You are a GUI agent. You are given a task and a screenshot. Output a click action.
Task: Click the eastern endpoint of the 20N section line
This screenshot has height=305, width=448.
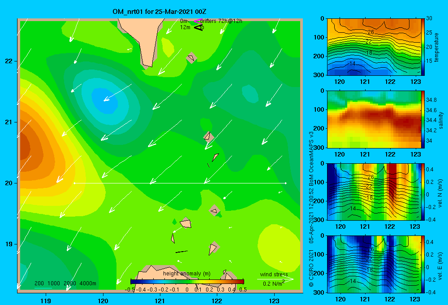(x=286, y=183)
